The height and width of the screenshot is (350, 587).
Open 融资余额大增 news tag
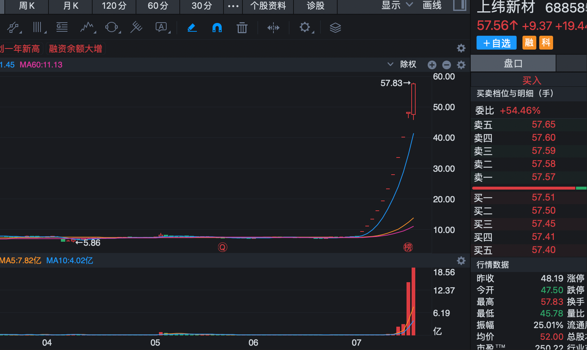[x=75, y=49]
